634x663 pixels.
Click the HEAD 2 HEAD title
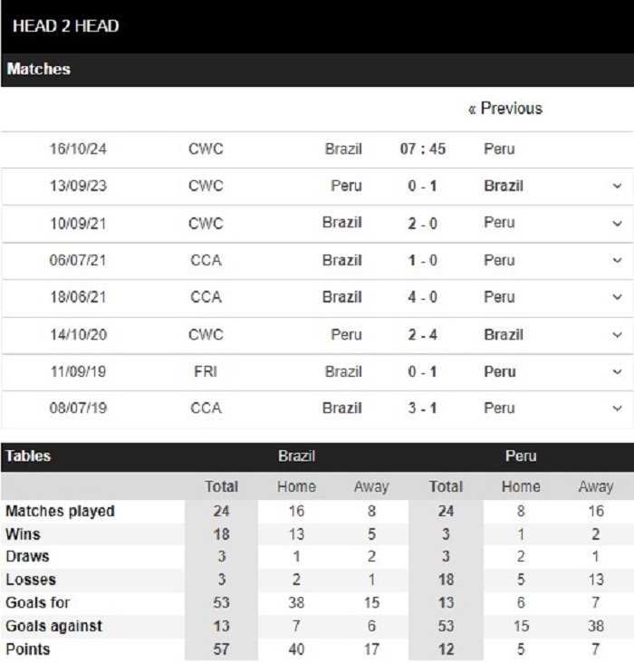pos(65,26)
